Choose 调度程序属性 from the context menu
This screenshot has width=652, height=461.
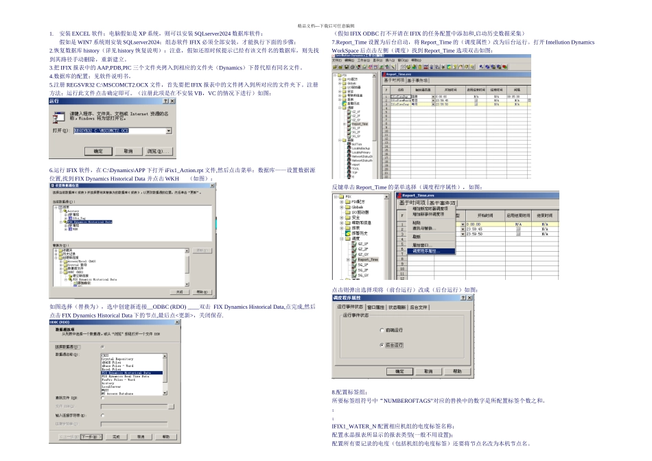[431, 251]
